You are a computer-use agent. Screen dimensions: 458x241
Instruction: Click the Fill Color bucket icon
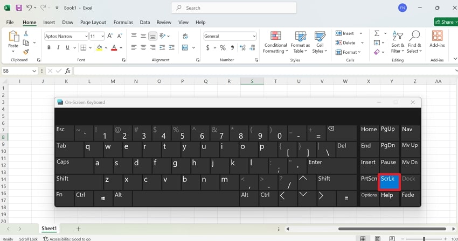pos(100,47)
